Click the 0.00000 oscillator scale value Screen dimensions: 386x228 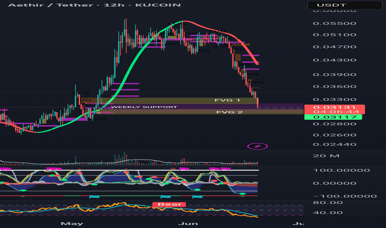click(x=335, y=183)
